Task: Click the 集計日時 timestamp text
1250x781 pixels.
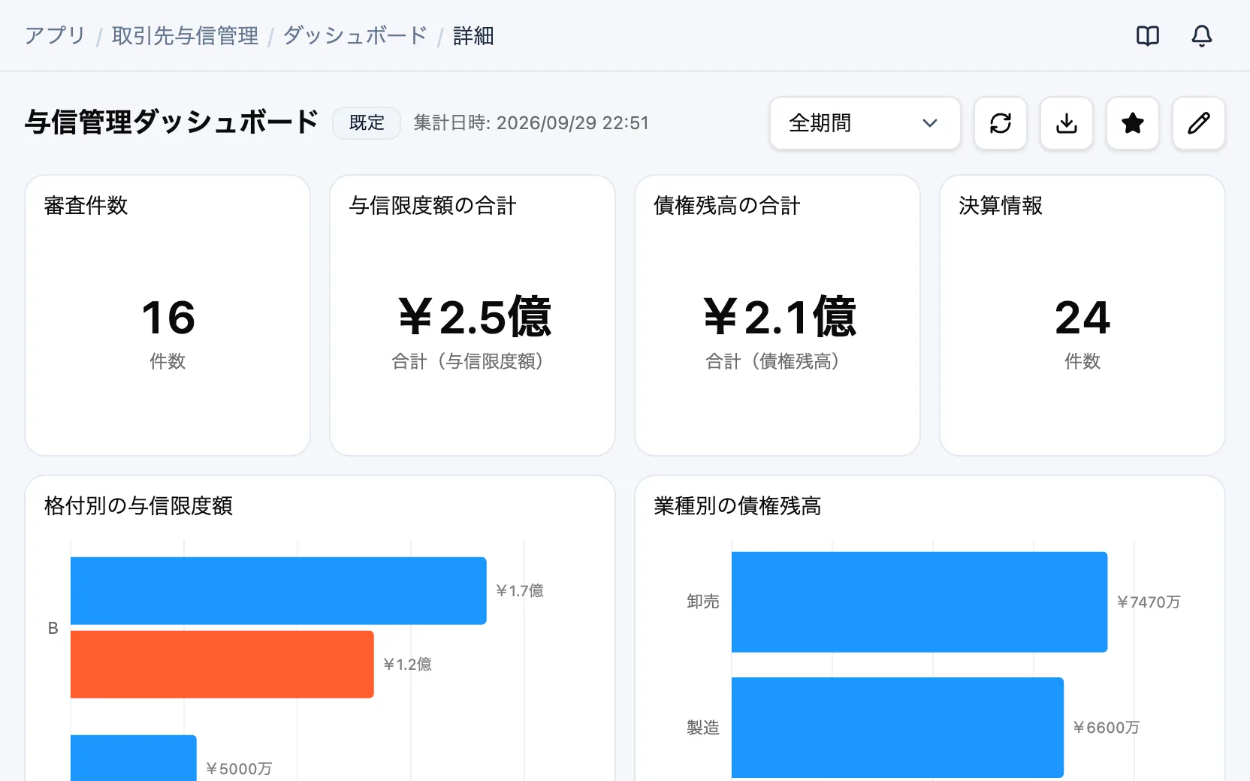Action: tap(531, 123)
